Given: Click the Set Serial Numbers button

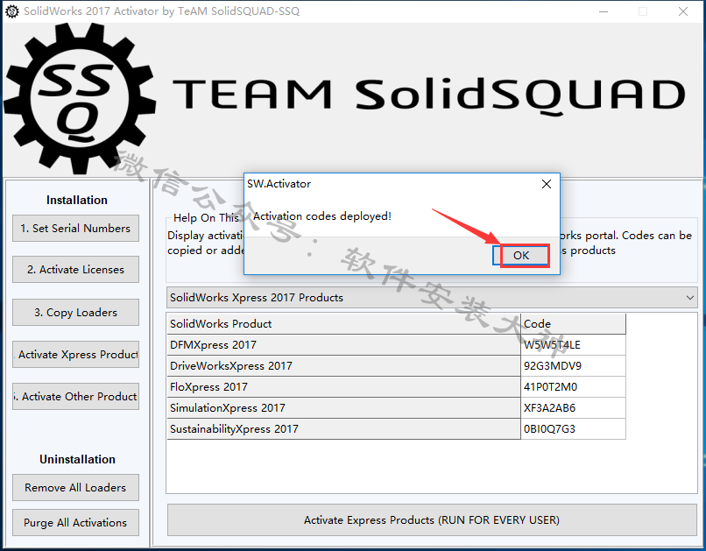Looking at the screenshot, I should (x=75, y=229).
